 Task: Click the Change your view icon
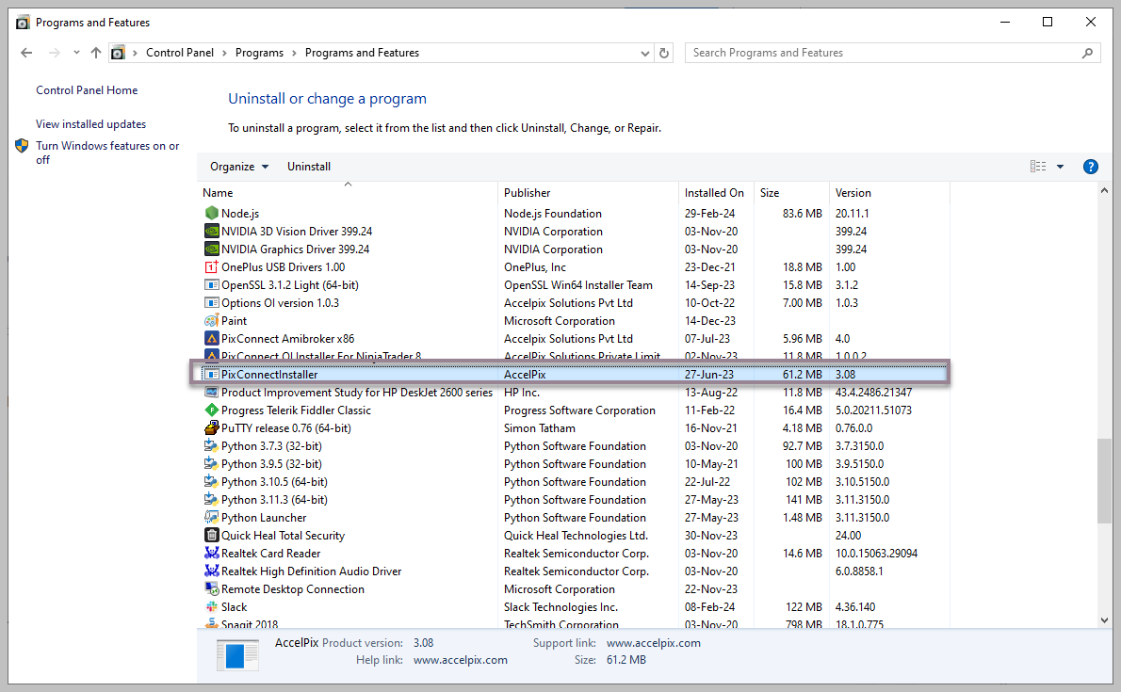pos(1038,167)
